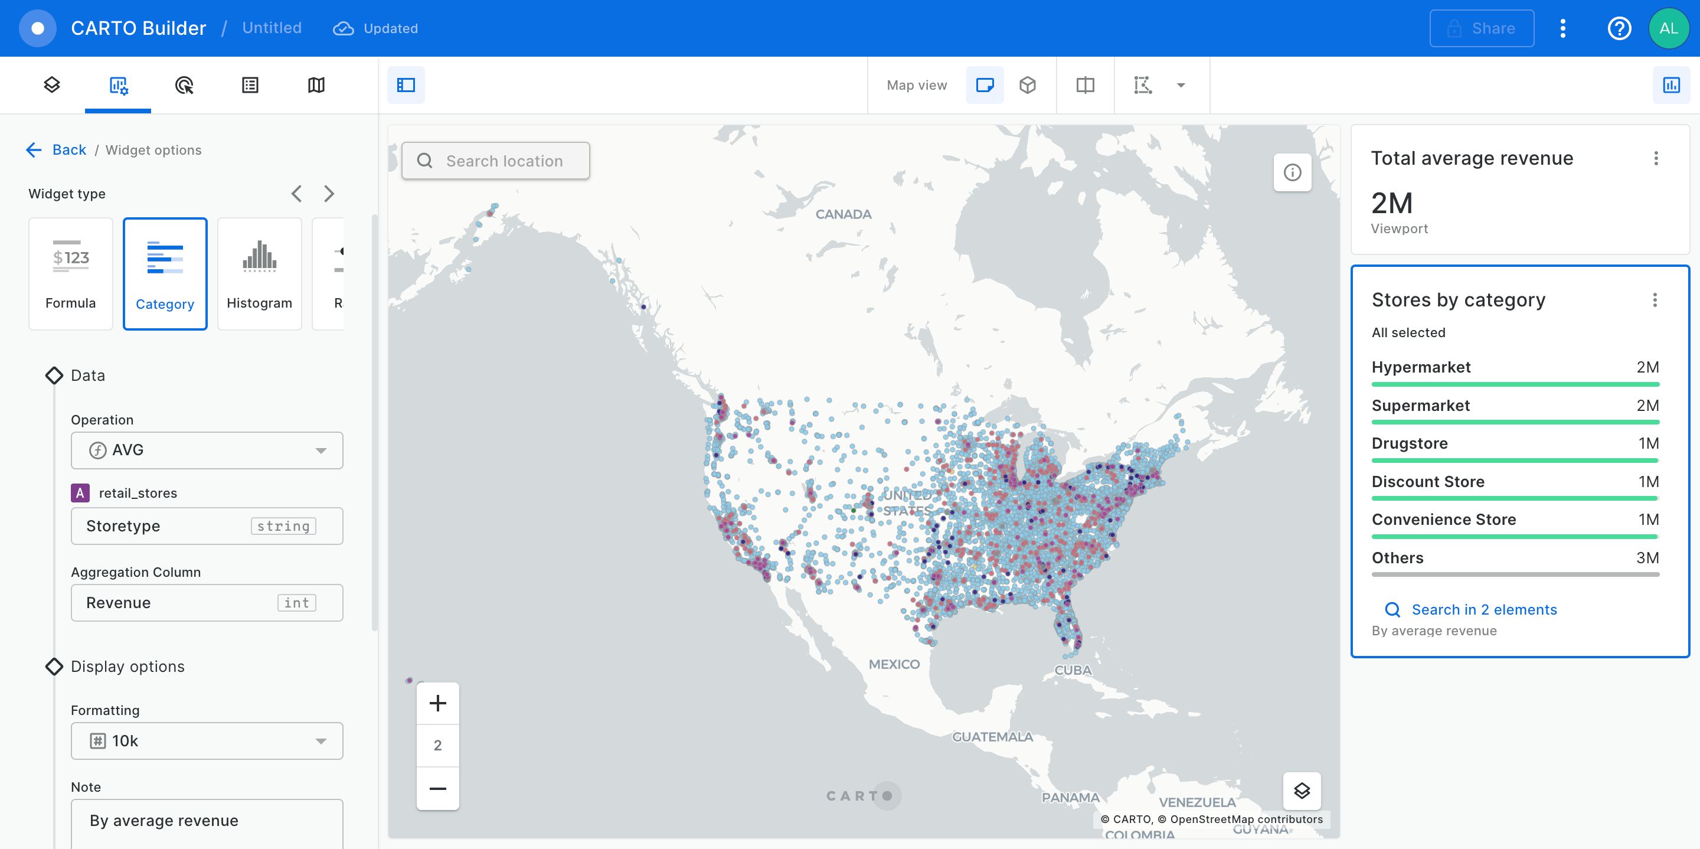Collapse the Display options section
Viewport: 1700px width, 849px height.
pyautogui.click(x=54, y=666)
